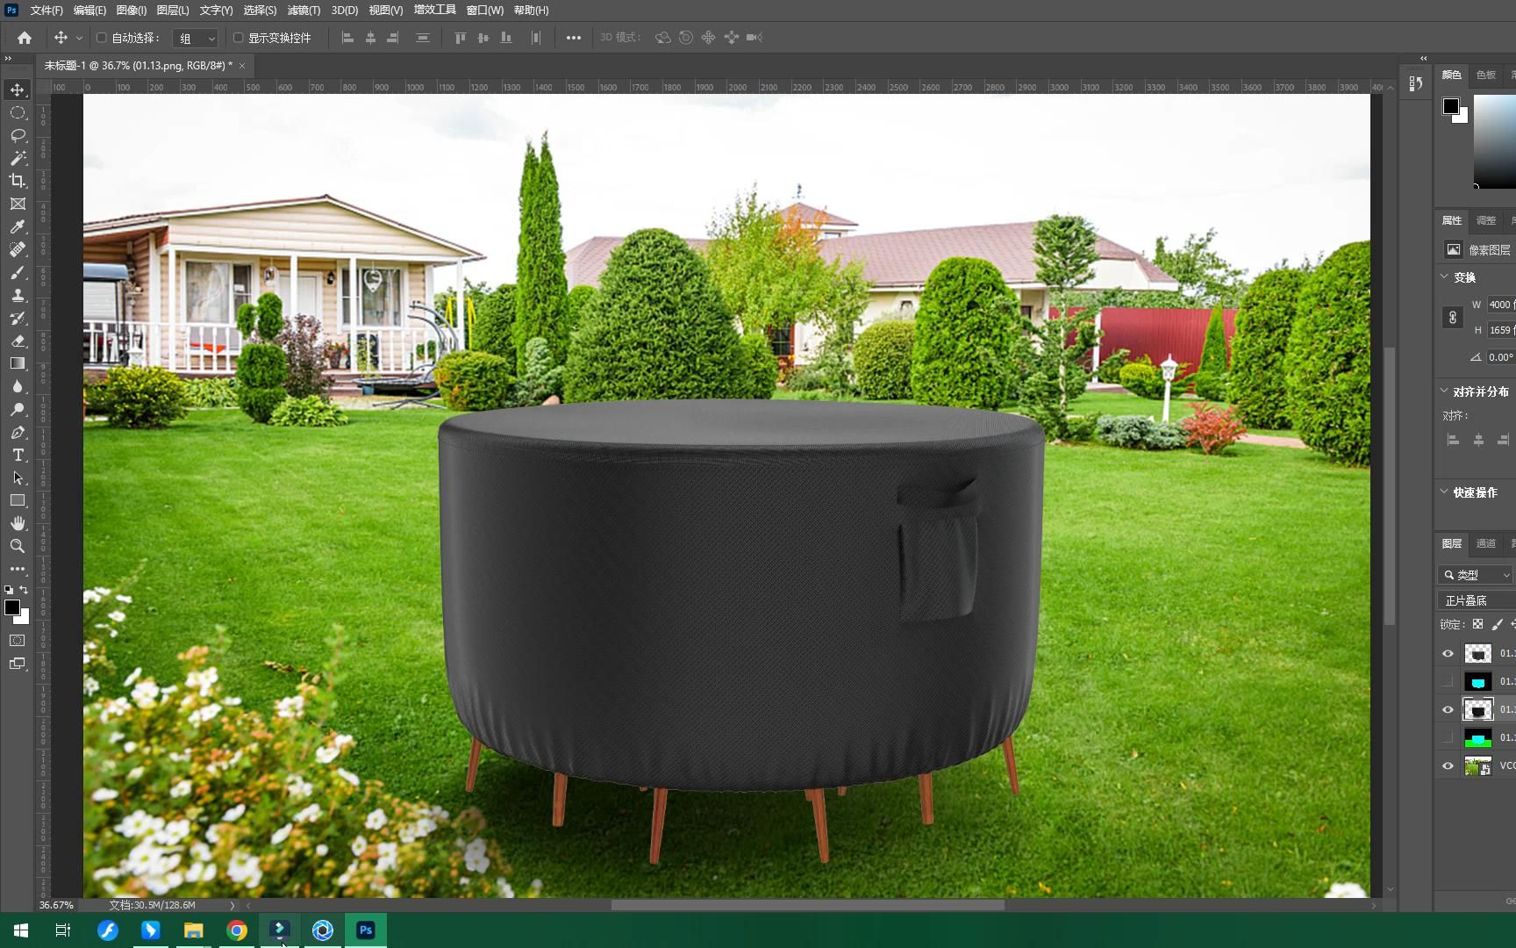Collapse the 快速操作 section

(1444, 492)
